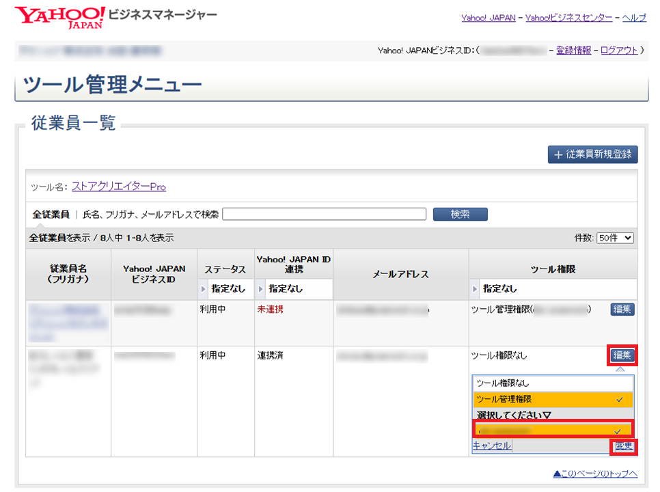Jump to top via このページのトップへ
The width and height of the screenshot is (660, 492).
595,474
